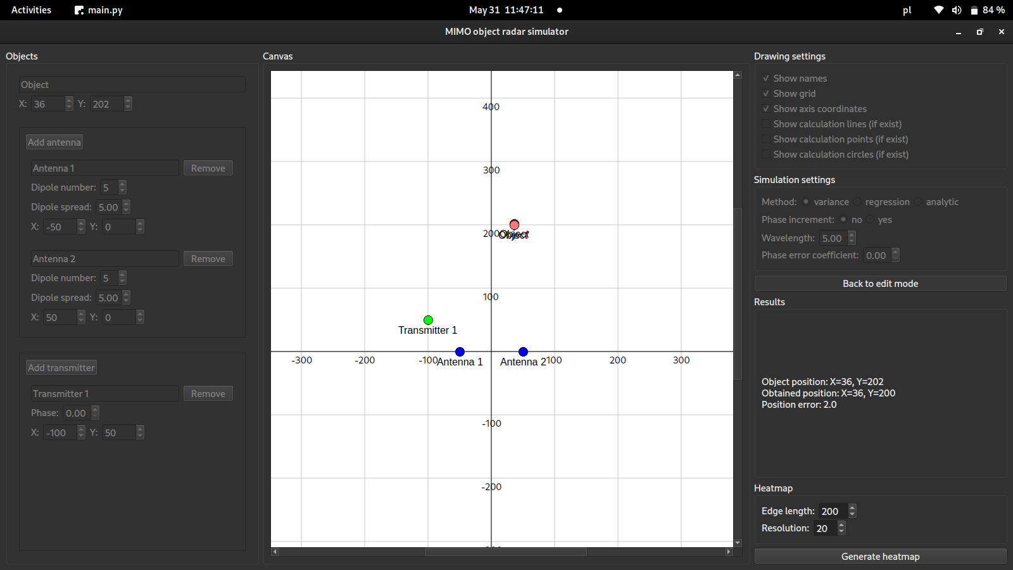Image resolution: width=1013 pixels, height=570 pixels.
Task: Click Back to edit mode button
Action: [880, 283]
